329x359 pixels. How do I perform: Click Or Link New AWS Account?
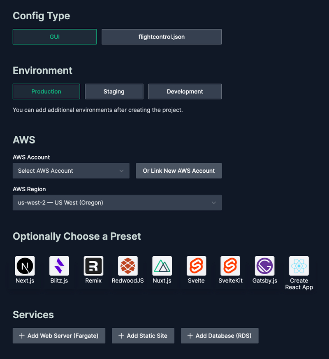coord(178,171)
